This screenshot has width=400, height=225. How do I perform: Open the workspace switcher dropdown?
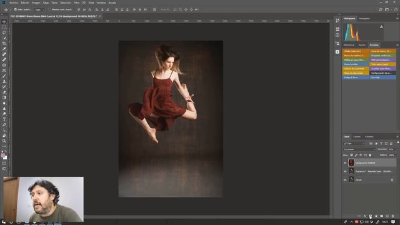click(387, 9)
